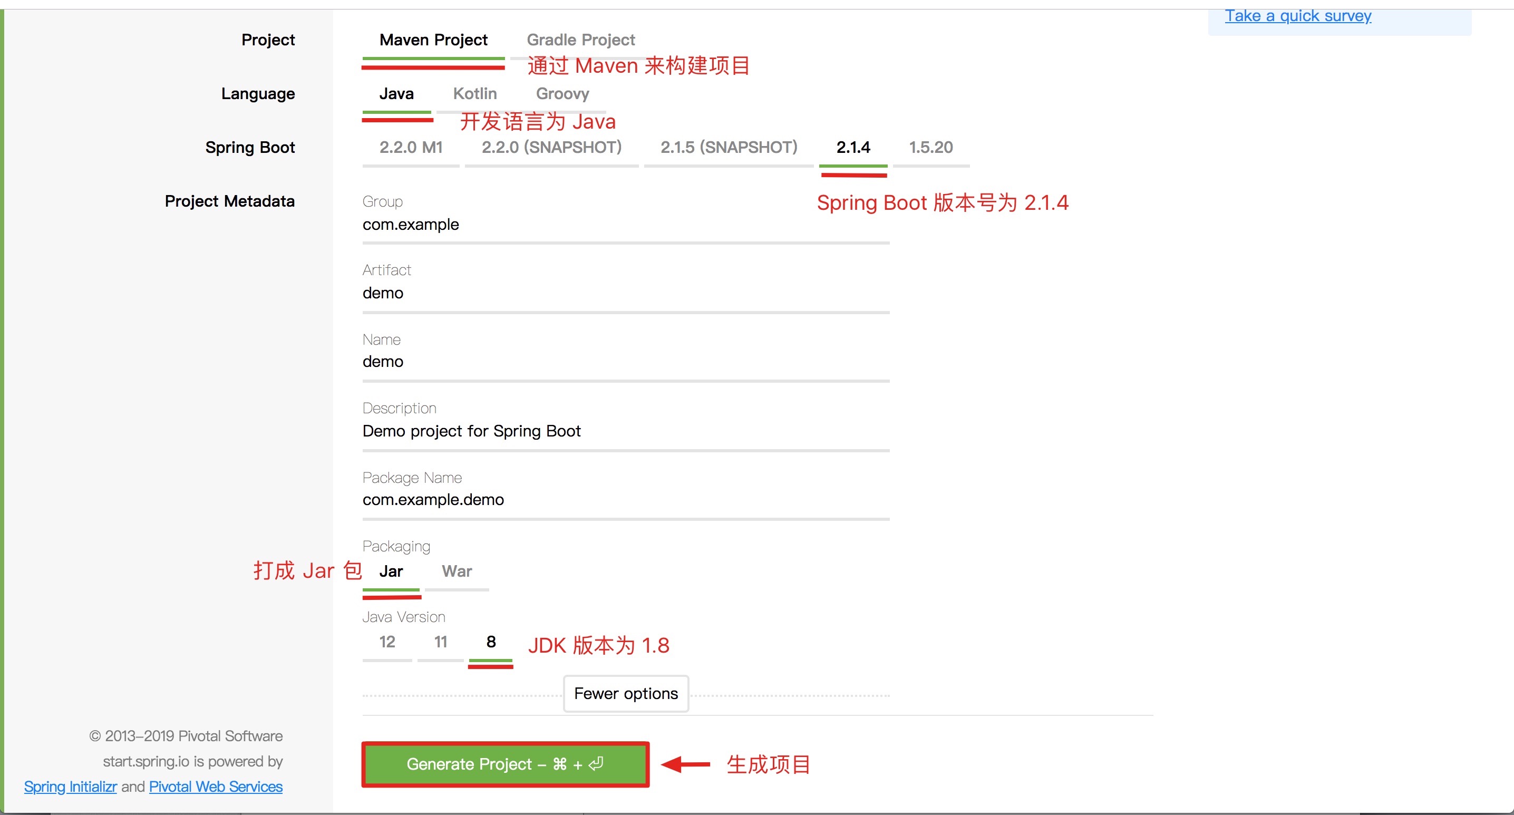Select Spring Boot 2.2.0 (SNAPSHOT)
Viewport: 1514px width, 815px height.
[x=551, y=148]
